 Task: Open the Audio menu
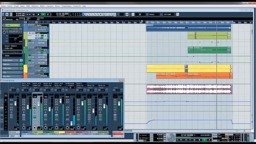(x=22, y=6)
